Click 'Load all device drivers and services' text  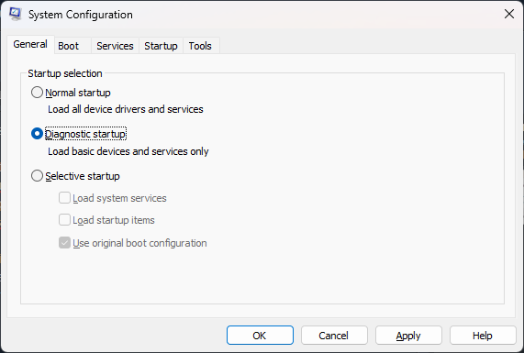(126, 109)
